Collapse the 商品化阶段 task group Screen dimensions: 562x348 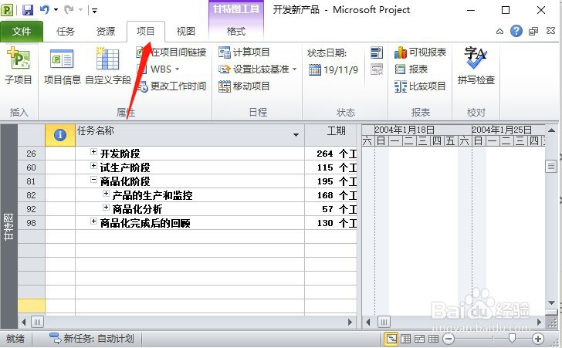coord(93,180)
